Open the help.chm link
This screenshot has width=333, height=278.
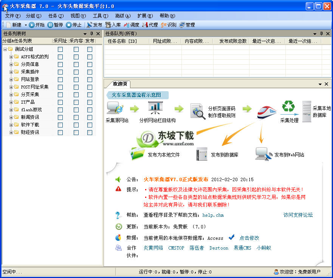coord(213,215)
